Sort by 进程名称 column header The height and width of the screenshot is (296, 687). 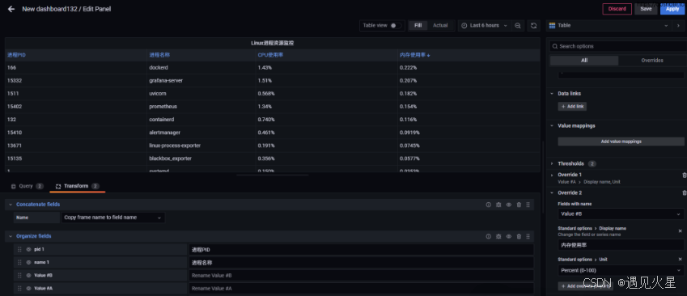click(x=159, y=55)
